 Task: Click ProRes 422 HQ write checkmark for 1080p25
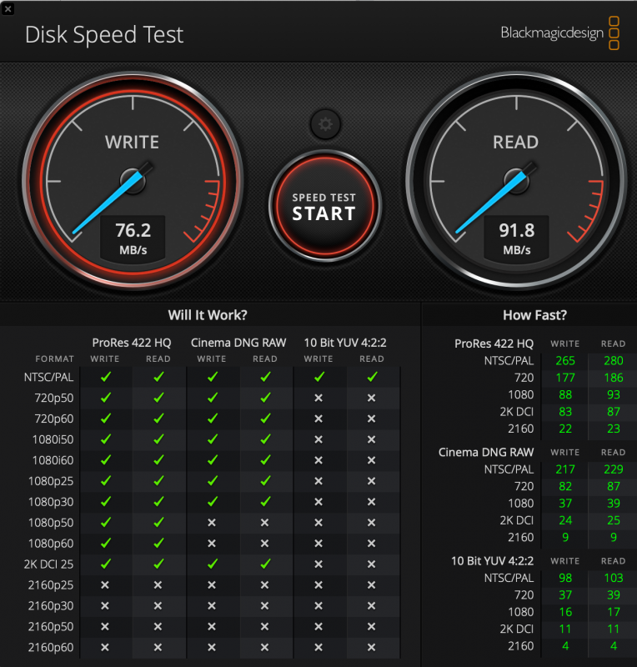coord(106,480)
